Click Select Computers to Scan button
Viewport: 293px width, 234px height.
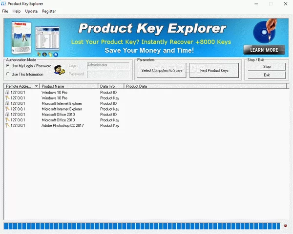(x=162, y=70)
